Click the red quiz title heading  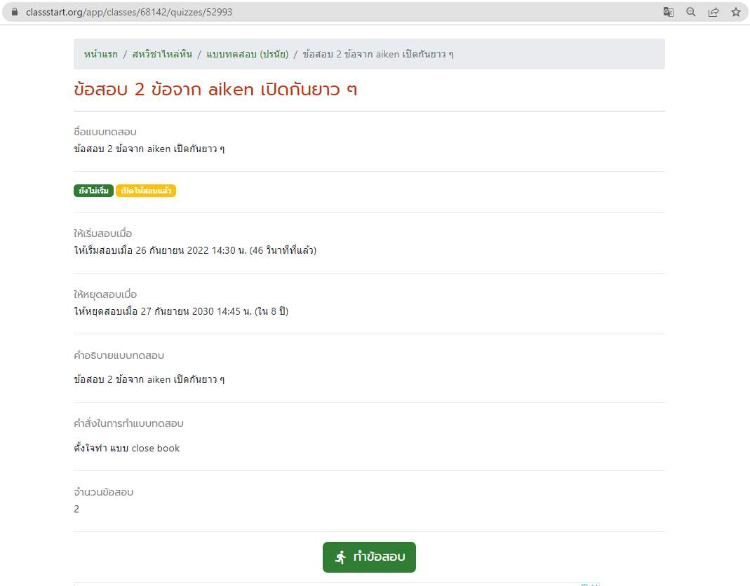(215, 90)
